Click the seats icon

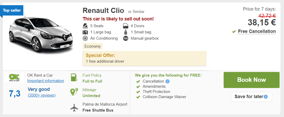coord(85,26)
